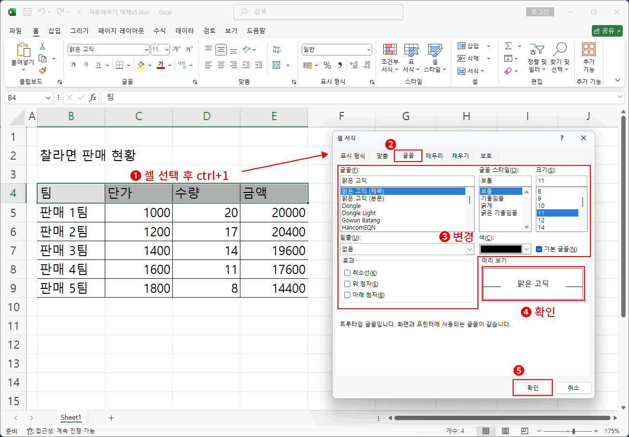Image resolution: width=629 pixels, height=437 pixels.
Task: Open the 수식 ribbon tab
Action: (159, 31)
